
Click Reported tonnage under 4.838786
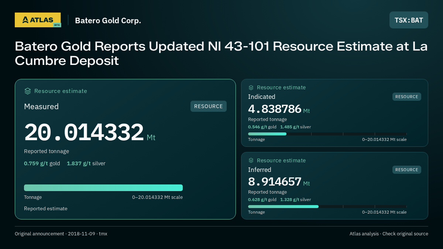point(267,119)
